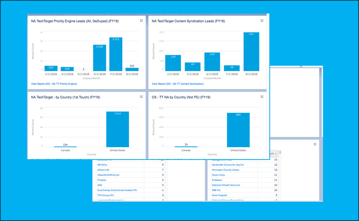Expand the CS - TT NA by Country chart
The width and height of the screenshot is (359, 221).
pyautogui.click(x=262, y=97)
